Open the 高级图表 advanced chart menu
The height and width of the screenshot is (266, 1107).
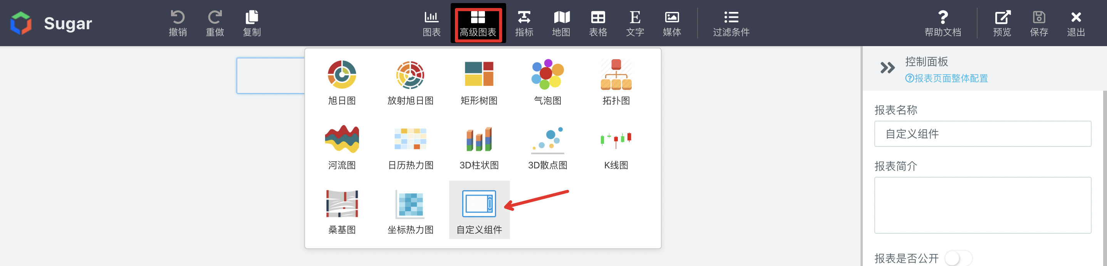tap(478, 23)
